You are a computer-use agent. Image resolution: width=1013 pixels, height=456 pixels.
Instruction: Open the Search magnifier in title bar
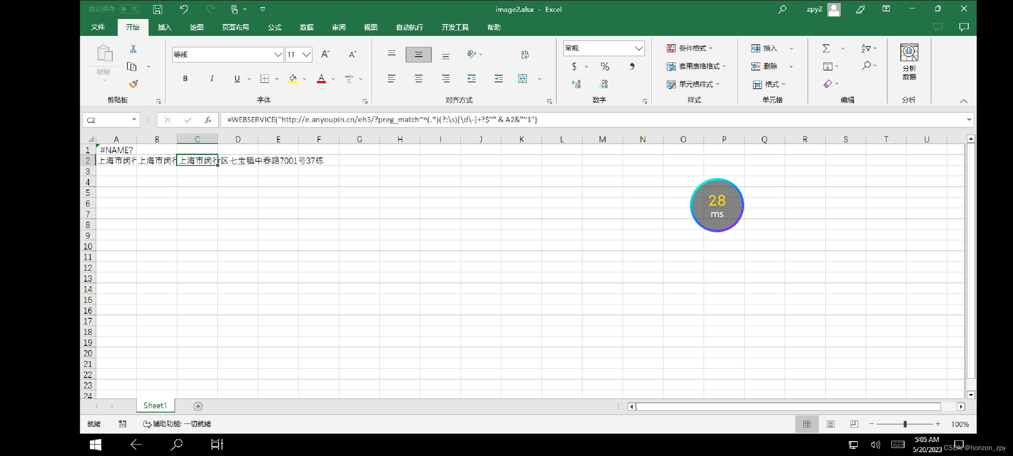tap(782, 9)
